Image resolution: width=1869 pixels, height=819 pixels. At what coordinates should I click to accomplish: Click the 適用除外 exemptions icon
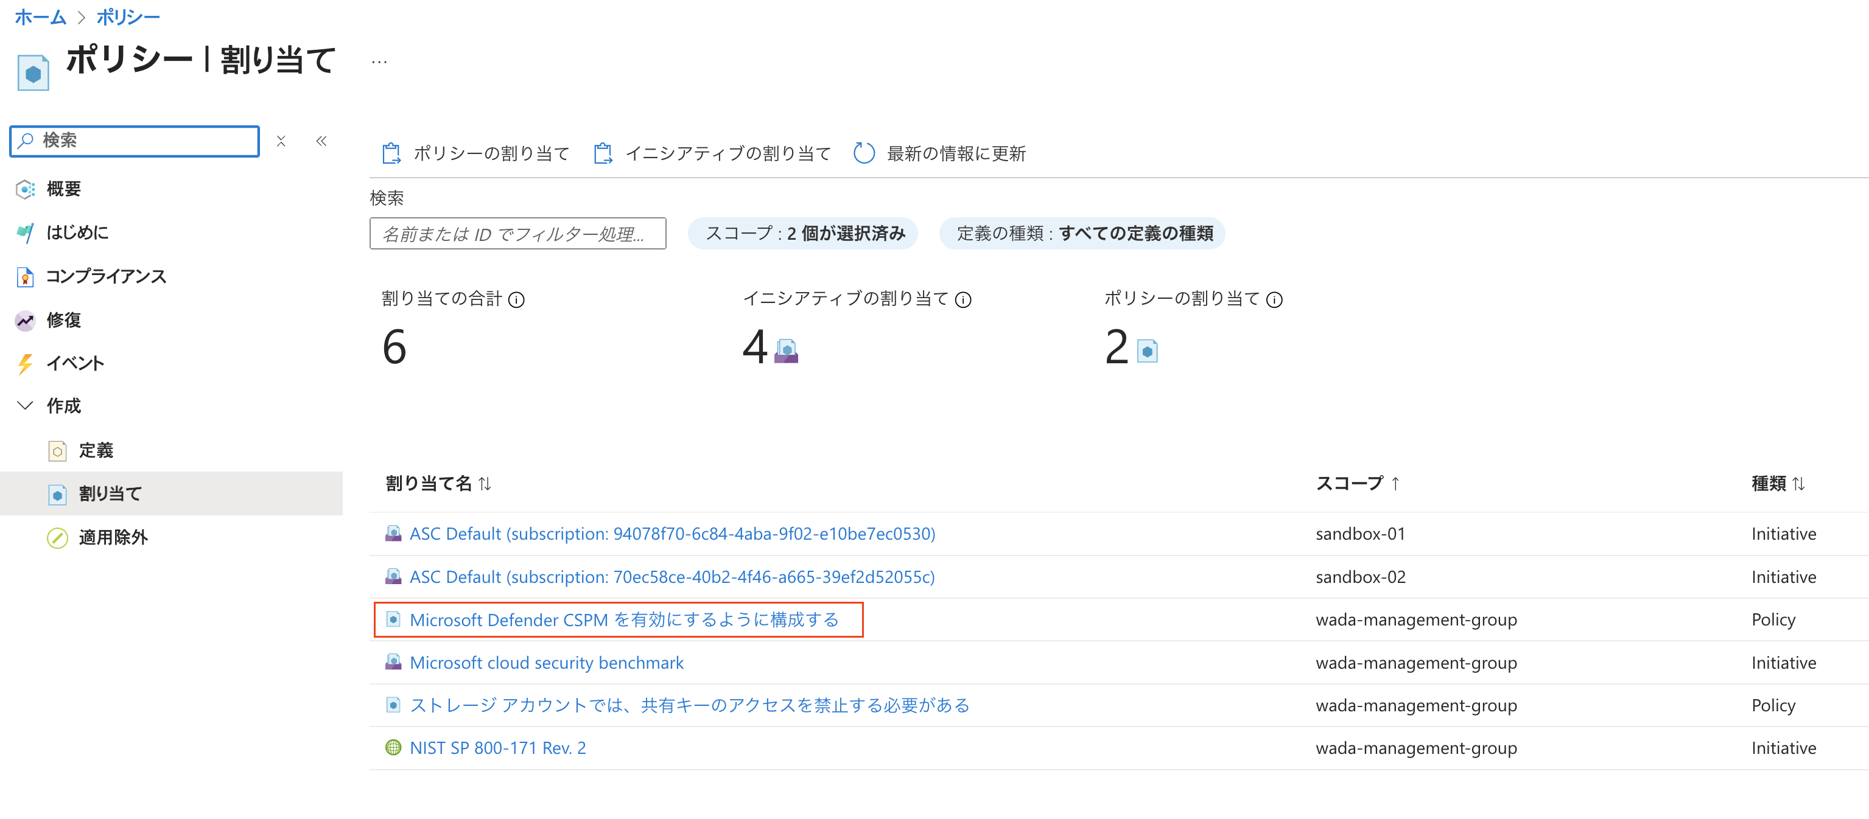point(57,537)
